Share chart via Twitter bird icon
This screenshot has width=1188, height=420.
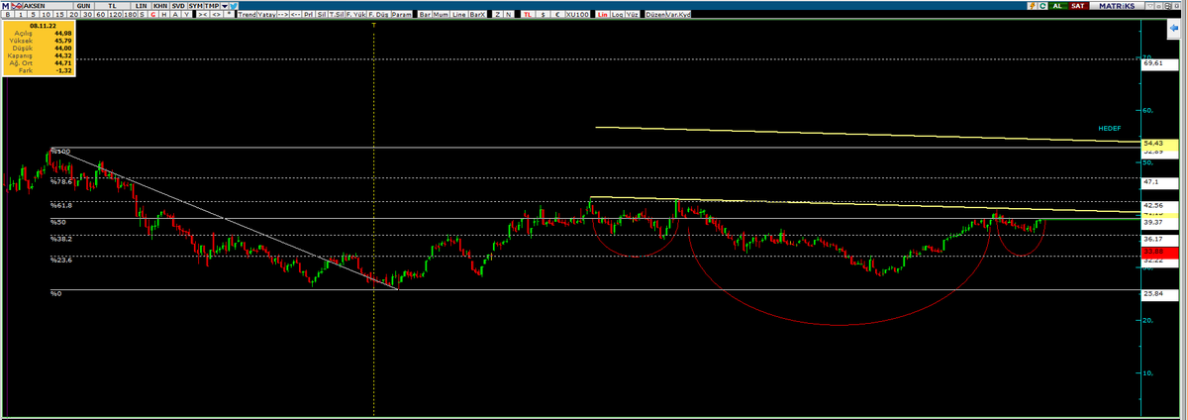234,6
